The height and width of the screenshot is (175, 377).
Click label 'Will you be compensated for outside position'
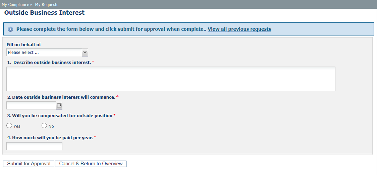pos(62,116)
